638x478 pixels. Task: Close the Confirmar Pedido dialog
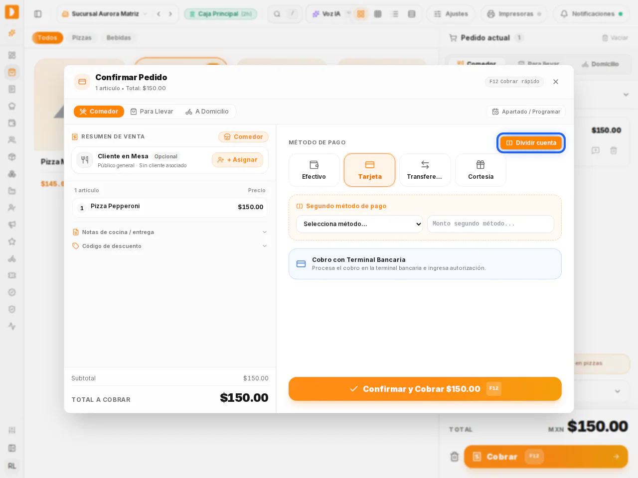coord(556,82)
